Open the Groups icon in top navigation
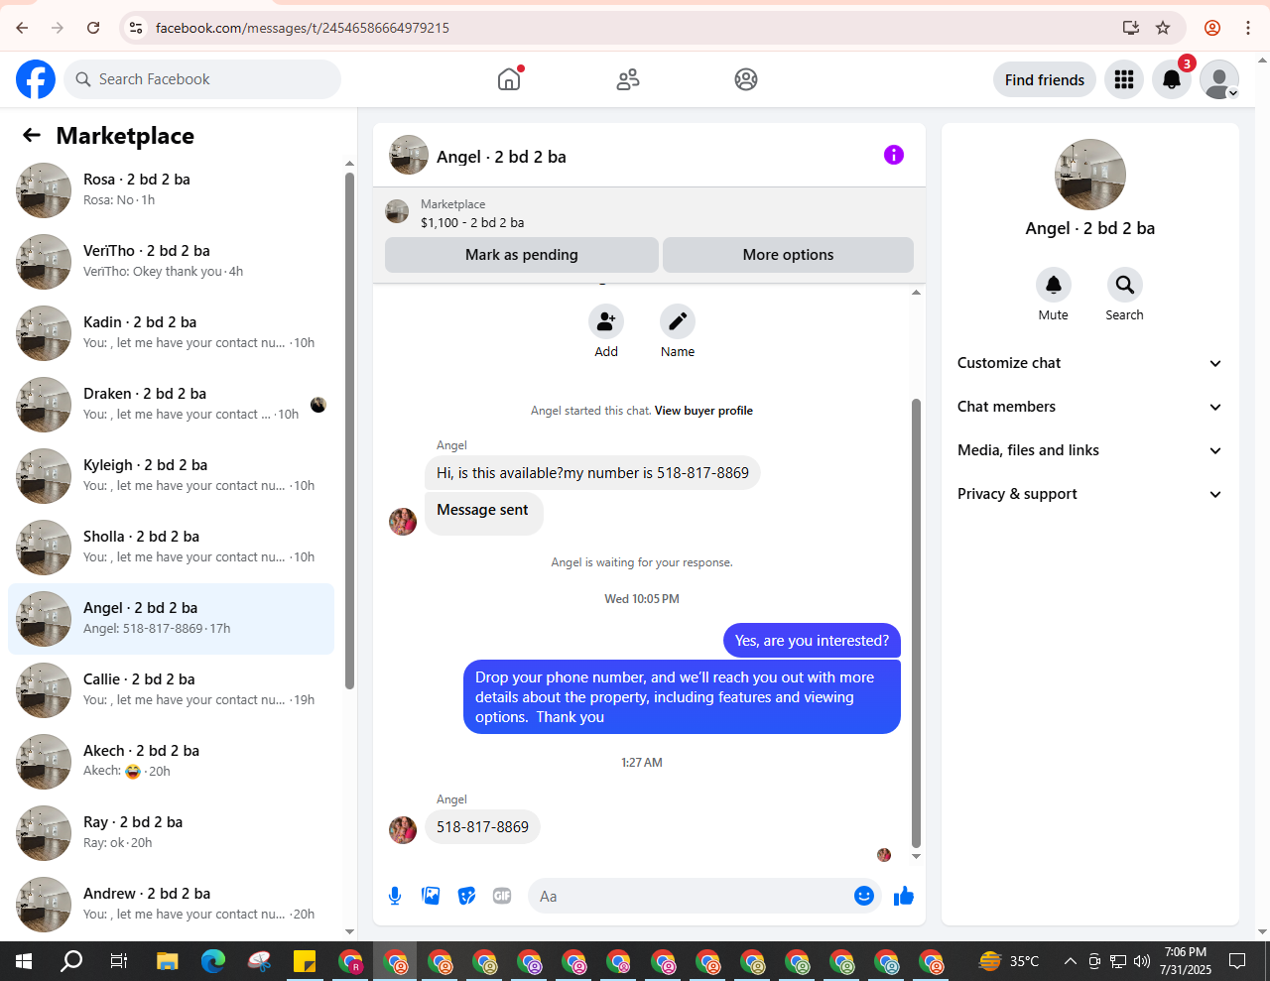Image resolution: width=1270 pixels, height=981 pixels. coord(746,79)
